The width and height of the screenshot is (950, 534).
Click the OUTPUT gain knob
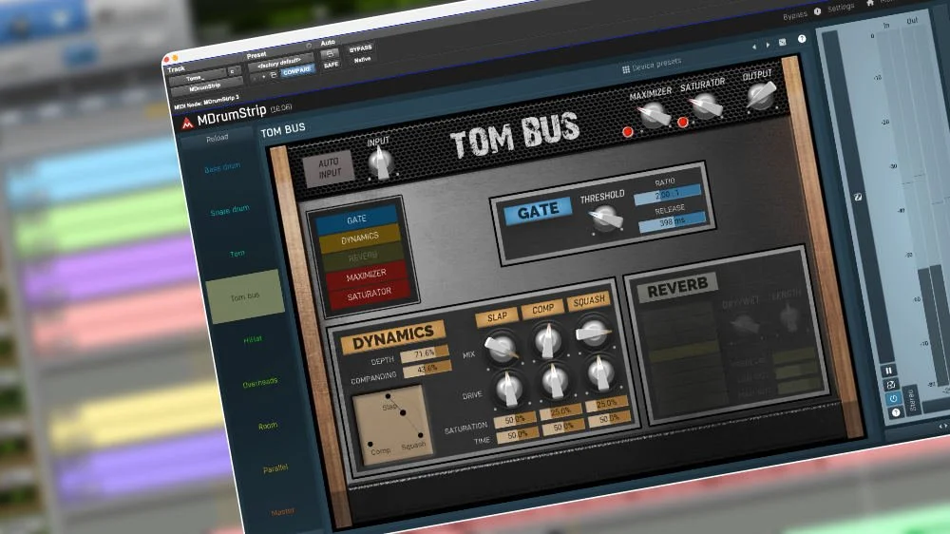[x=760, y=95]
